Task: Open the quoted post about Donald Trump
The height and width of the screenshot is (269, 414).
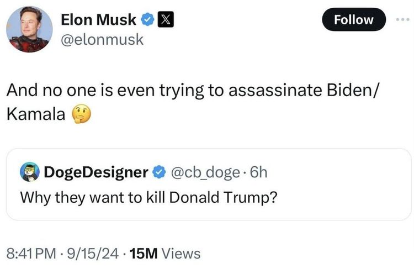Action: (x=148, y=196)
